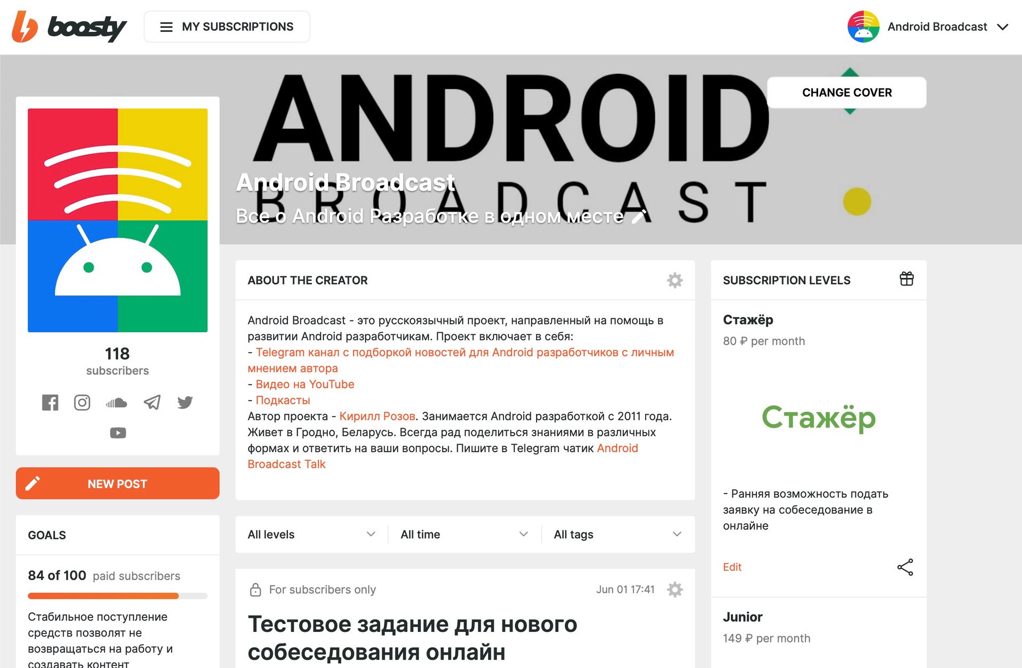Click the New Post button
This screenshot has width=1022, height=668.
tap(118, 483)
